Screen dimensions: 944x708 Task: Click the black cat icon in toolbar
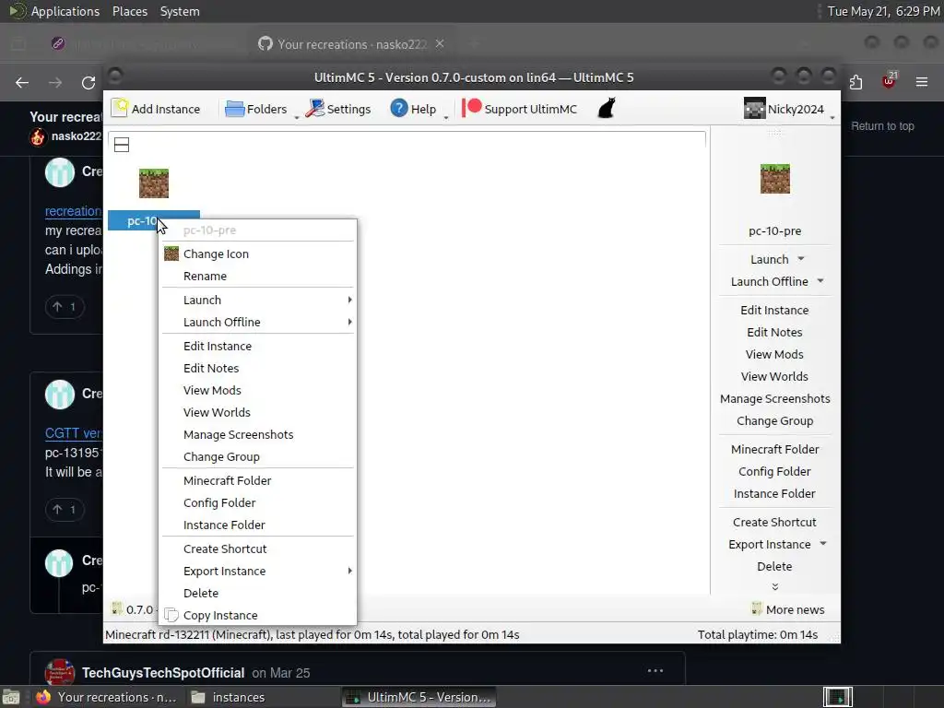[607, 109]
